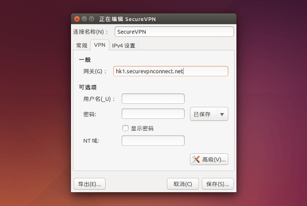The image size is (307, 206).
Task: Open the IPv4 设置 tab
Action: pyautogui.click(x=124, y=46)
